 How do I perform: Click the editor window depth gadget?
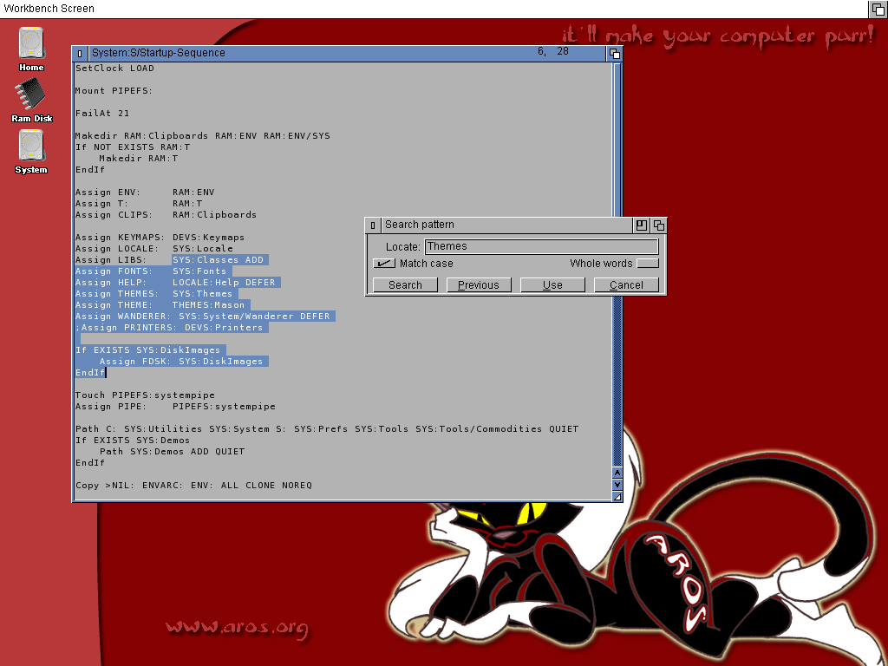[x=615, y=54]
